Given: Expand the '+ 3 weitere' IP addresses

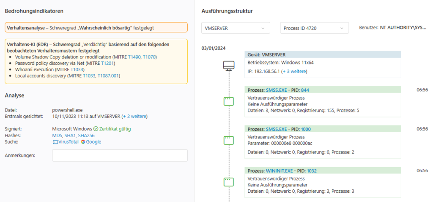Looking at the screenshot, I should pos(294,72).
